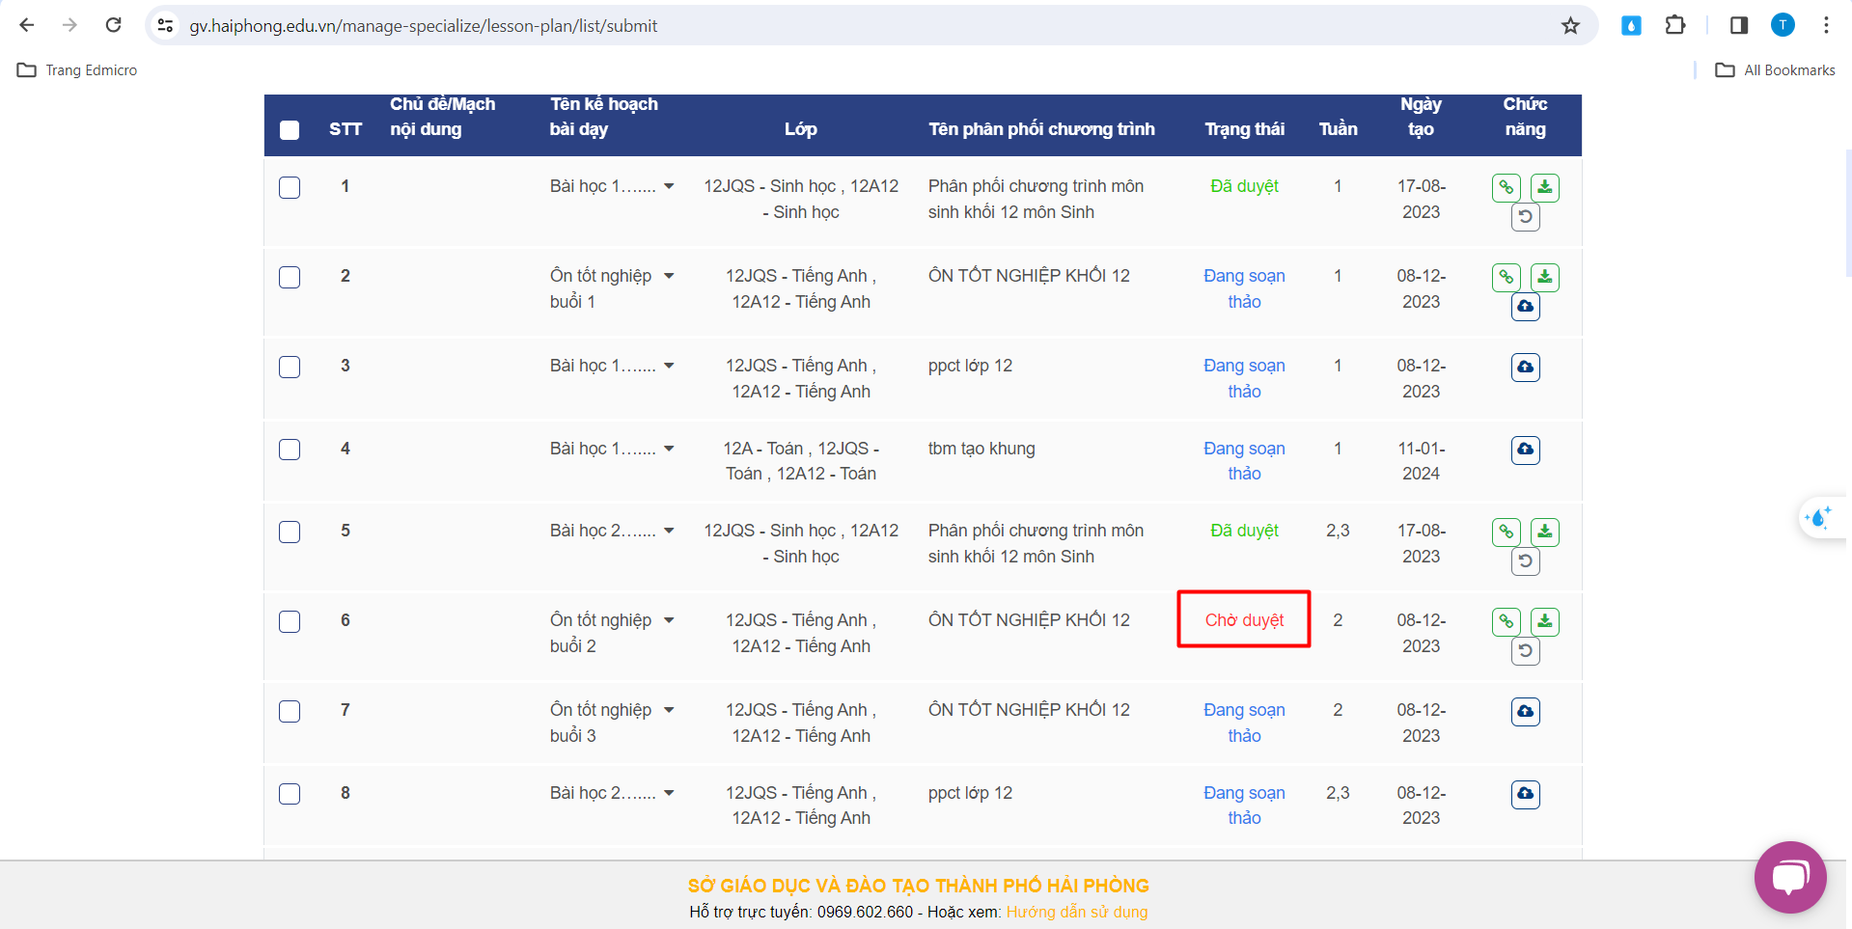Viewport: 1852px width, 929px height.
Task: Download the lesson plan in row 6
Action: [x=1544, y=622]
